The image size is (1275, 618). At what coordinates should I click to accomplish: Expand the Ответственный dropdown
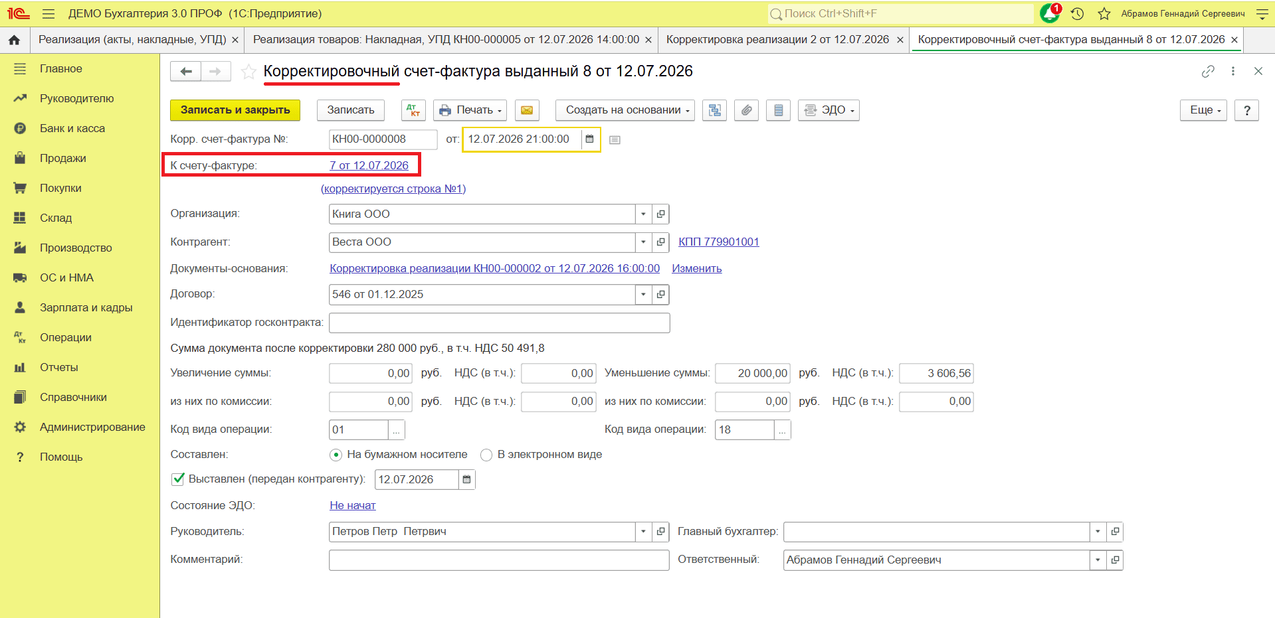click(x=1098, y=560)
